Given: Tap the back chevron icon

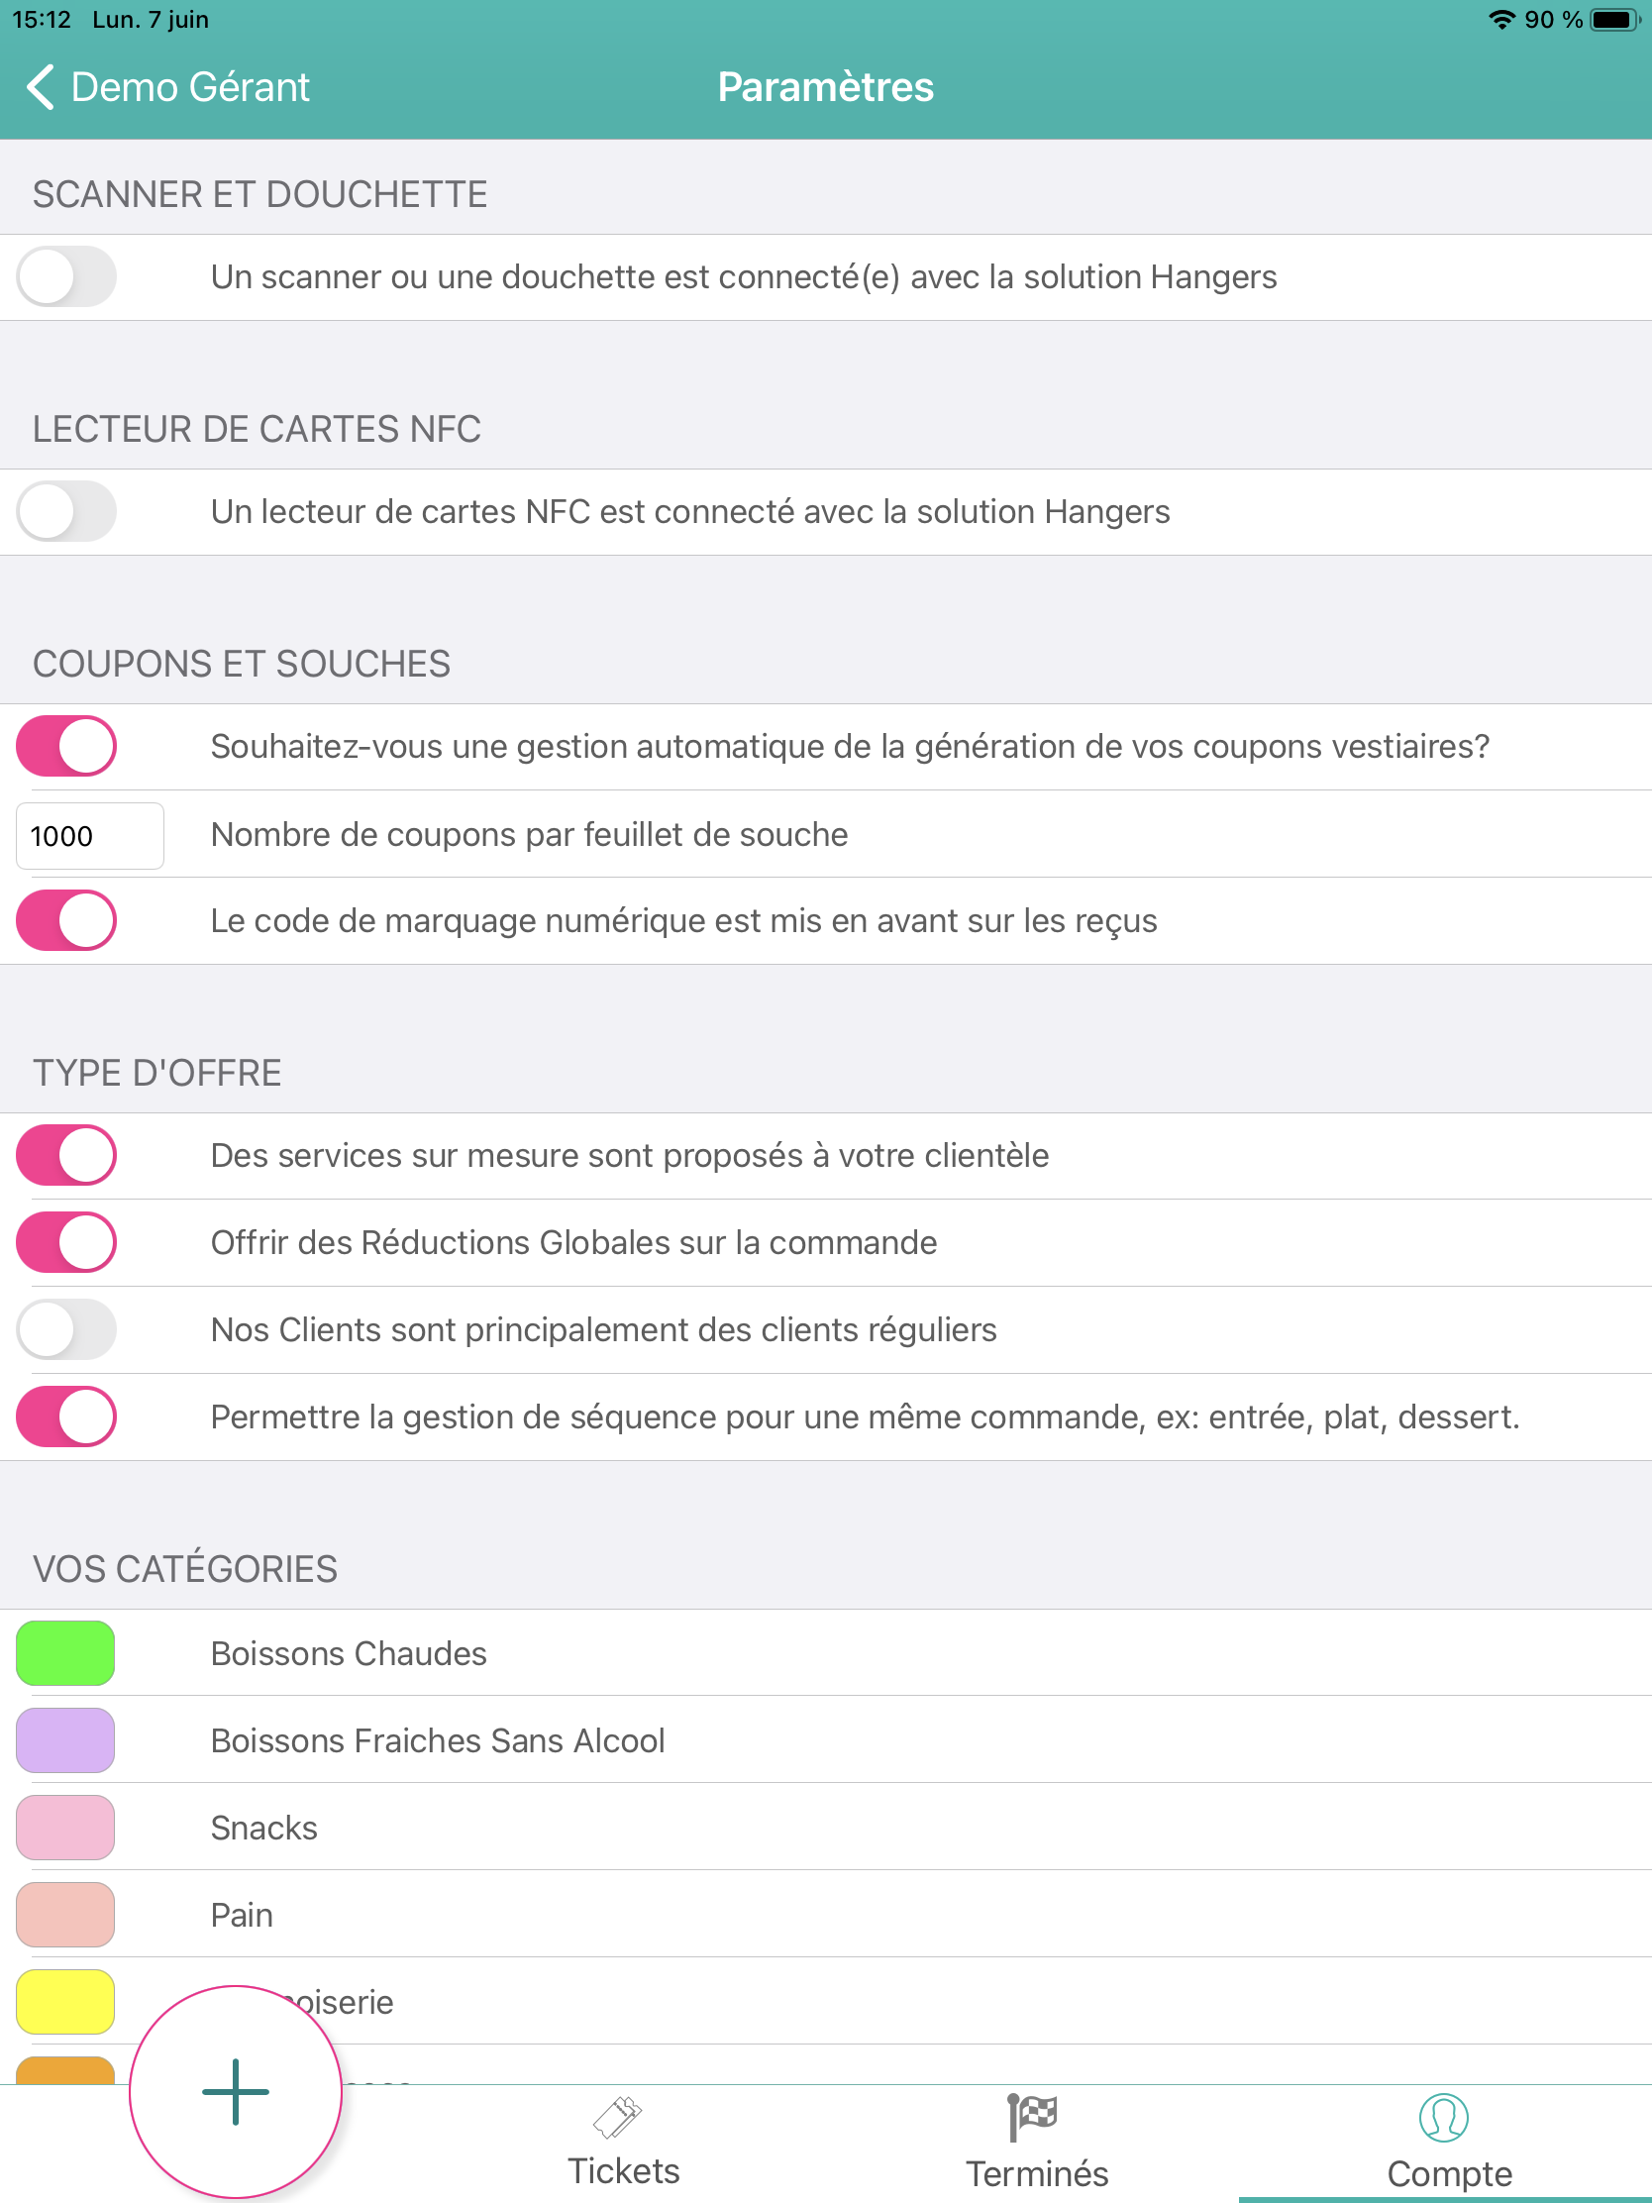Looking at the screenshot, I should tap(40, 87).
